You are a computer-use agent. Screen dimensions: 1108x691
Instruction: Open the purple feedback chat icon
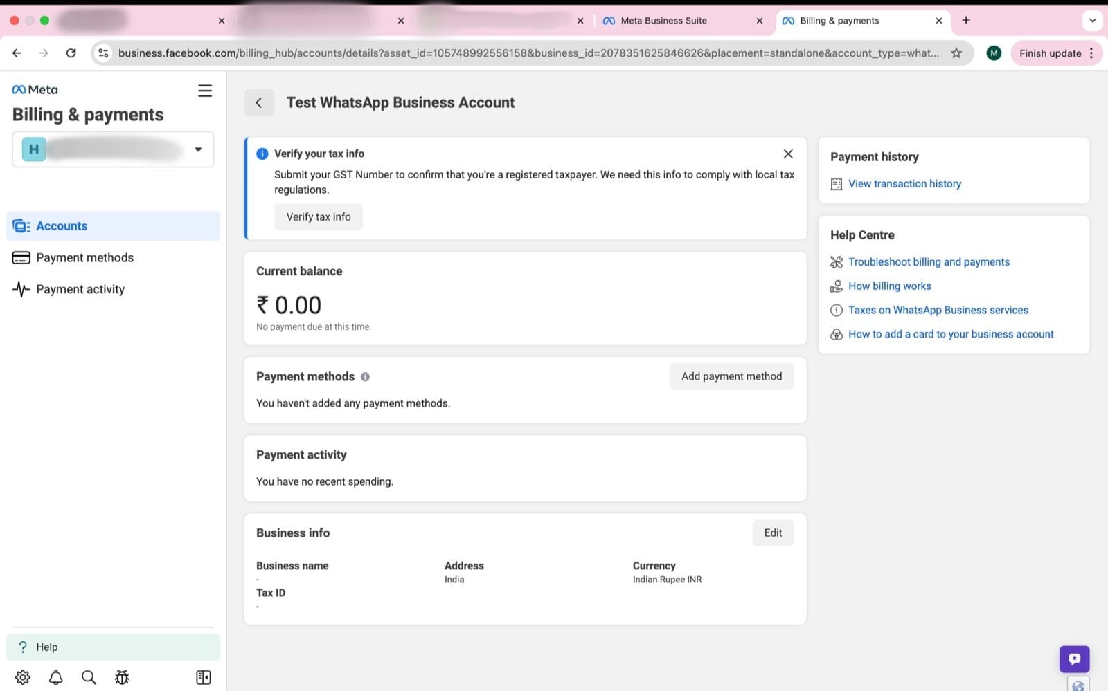coord(1074,659)
